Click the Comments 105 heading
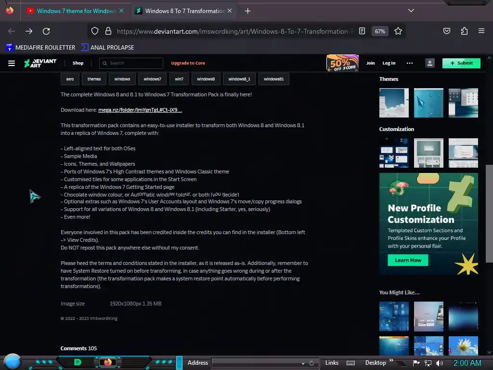This screenshot has height=370, width=493. [x=78, y=348]
